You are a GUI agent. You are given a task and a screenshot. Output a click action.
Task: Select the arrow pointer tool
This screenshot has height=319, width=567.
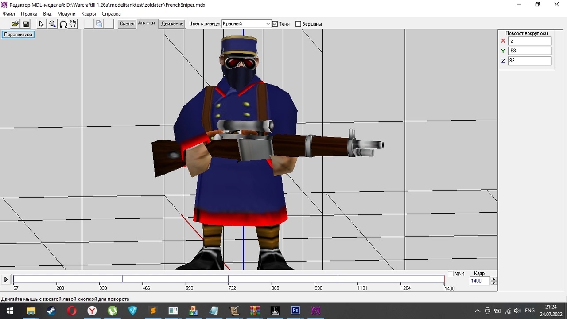tap(42, 24)
